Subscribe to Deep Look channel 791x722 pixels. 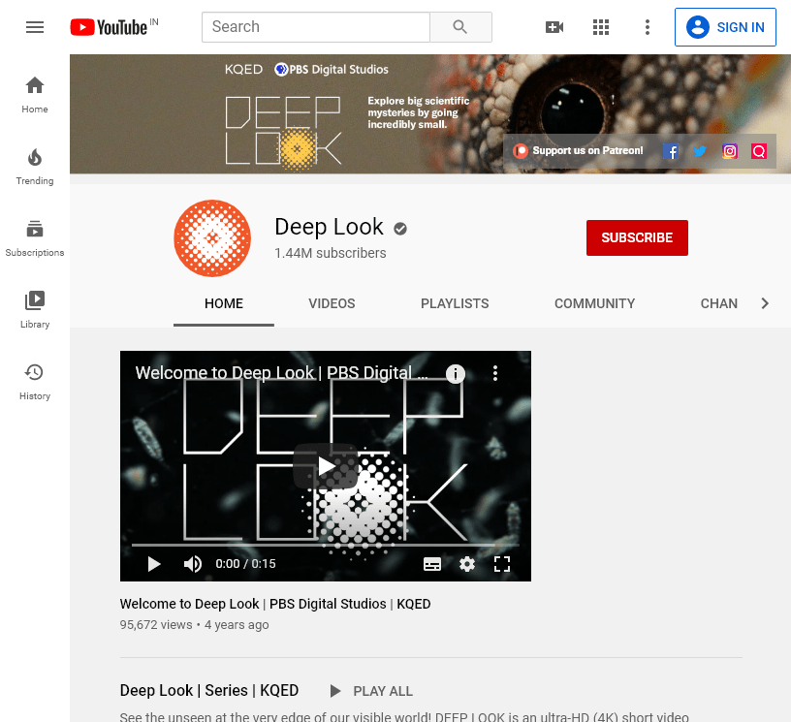coord(637,237)
